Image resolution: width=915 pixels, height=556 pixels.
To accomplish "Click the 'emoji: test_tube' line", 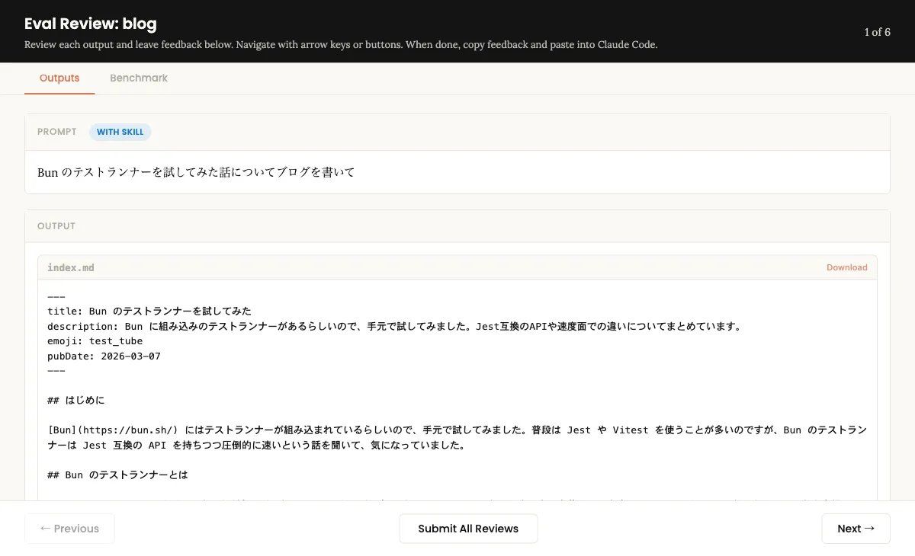I will point(95,341).
